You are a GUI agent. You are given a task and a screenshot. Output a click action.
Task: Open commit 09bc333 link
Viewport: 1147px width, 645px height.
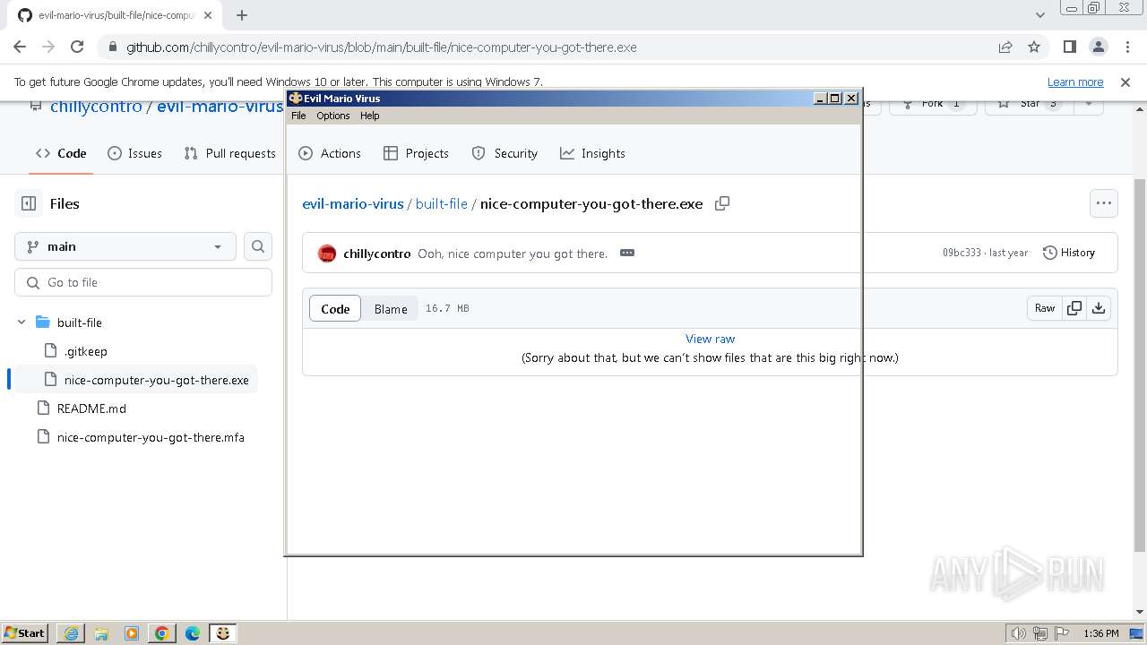(x=962, y=253)
